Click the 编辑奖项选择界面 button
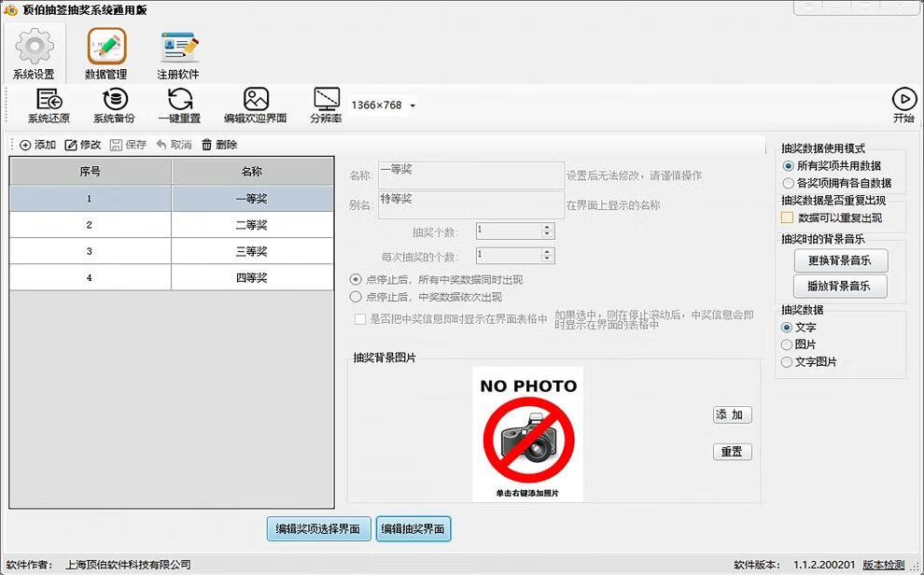 pyautogui.click(x=318, y=529)
